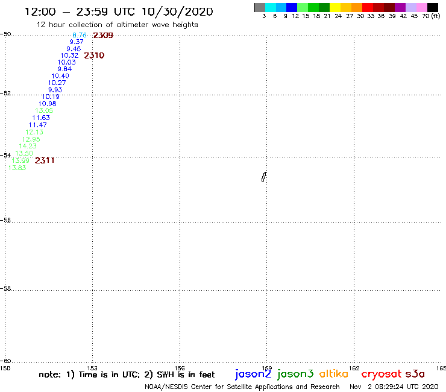This screenshot has width=446, height=392.
Task: Click the lavender legend swatch
Action: [410, 7]
